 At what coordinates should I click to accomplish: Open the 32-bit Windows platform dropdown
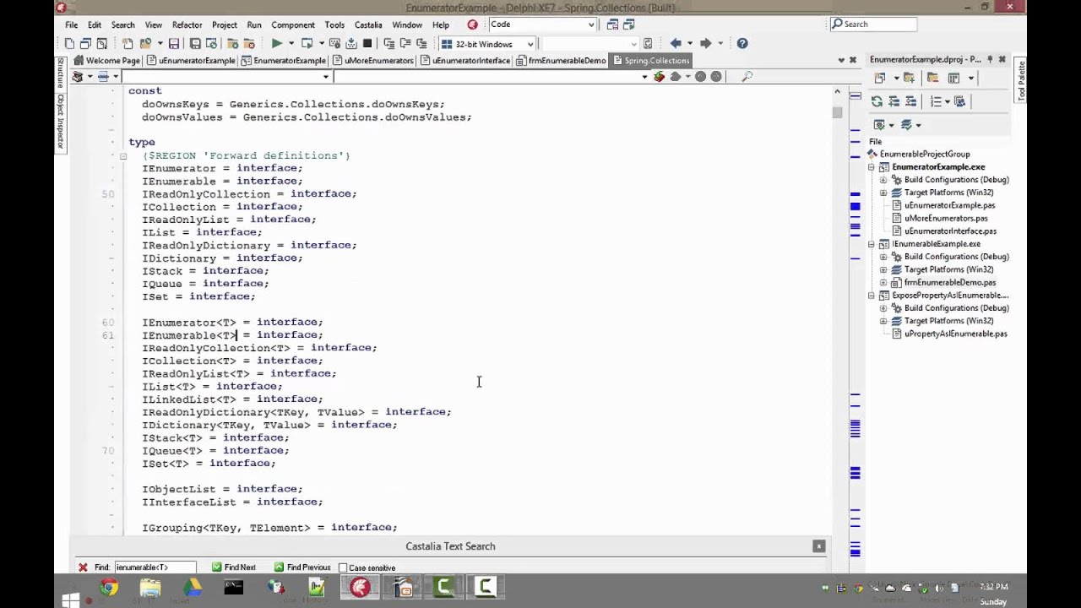(x=530, y=44)
